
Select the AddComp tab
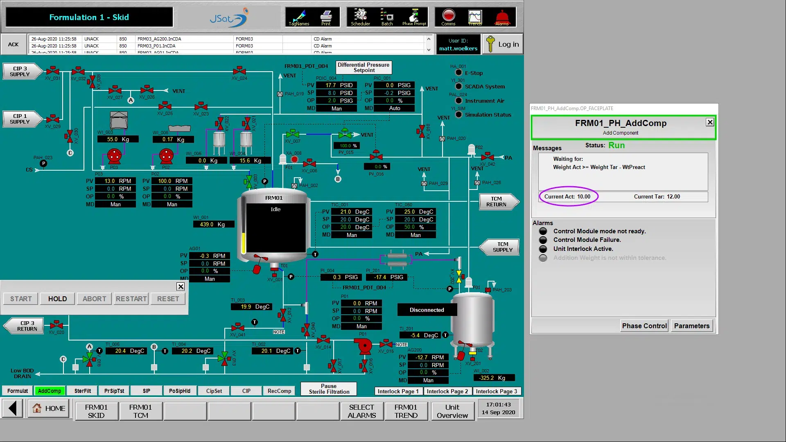pyautogui.click(x=50, y=391)
